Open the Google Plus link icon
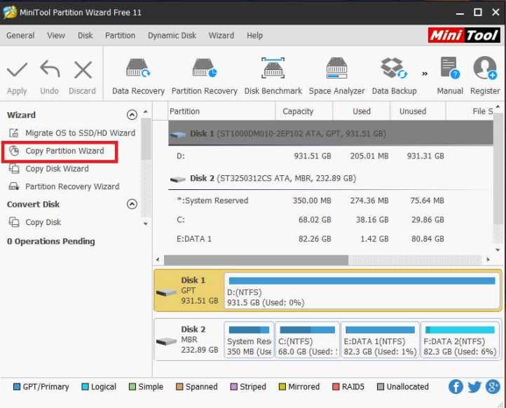 [493, 386]
